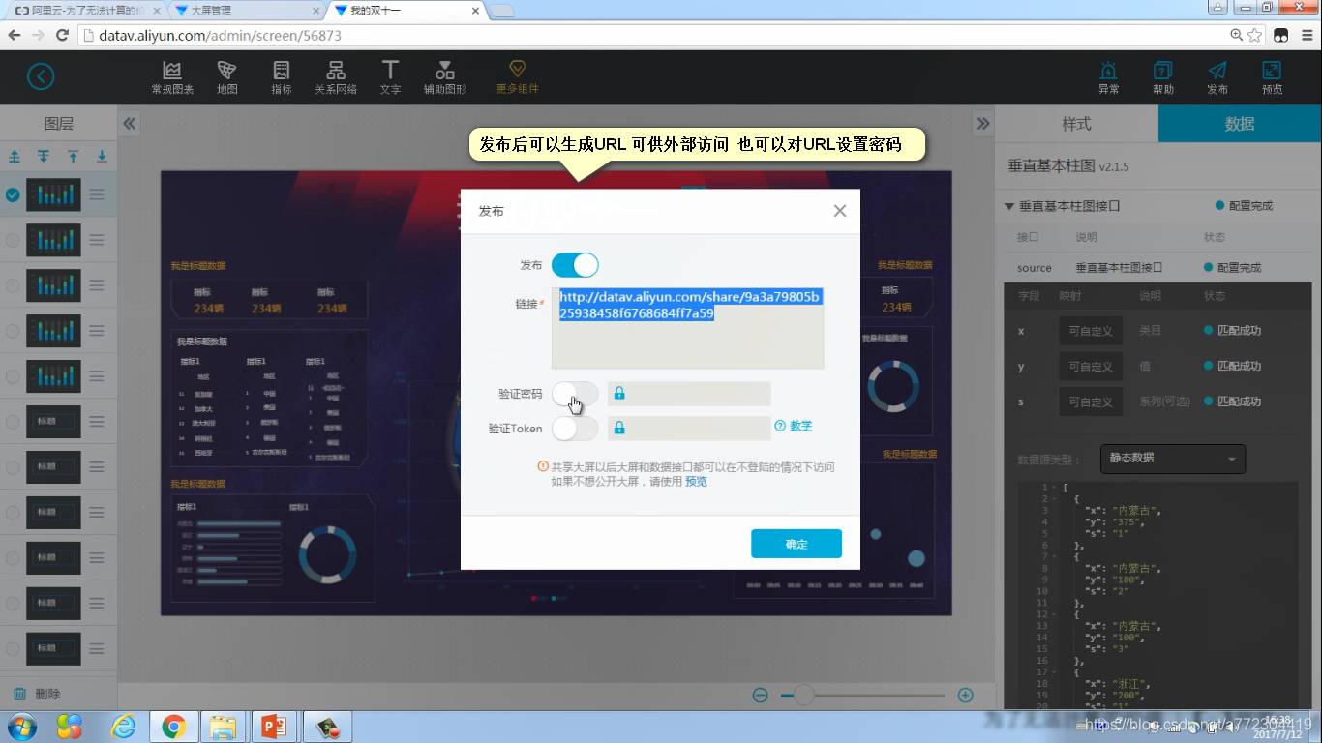Zoom in canvas with plus icon
The width and height of the screenshot is (1322, 743).
(965, 695)
